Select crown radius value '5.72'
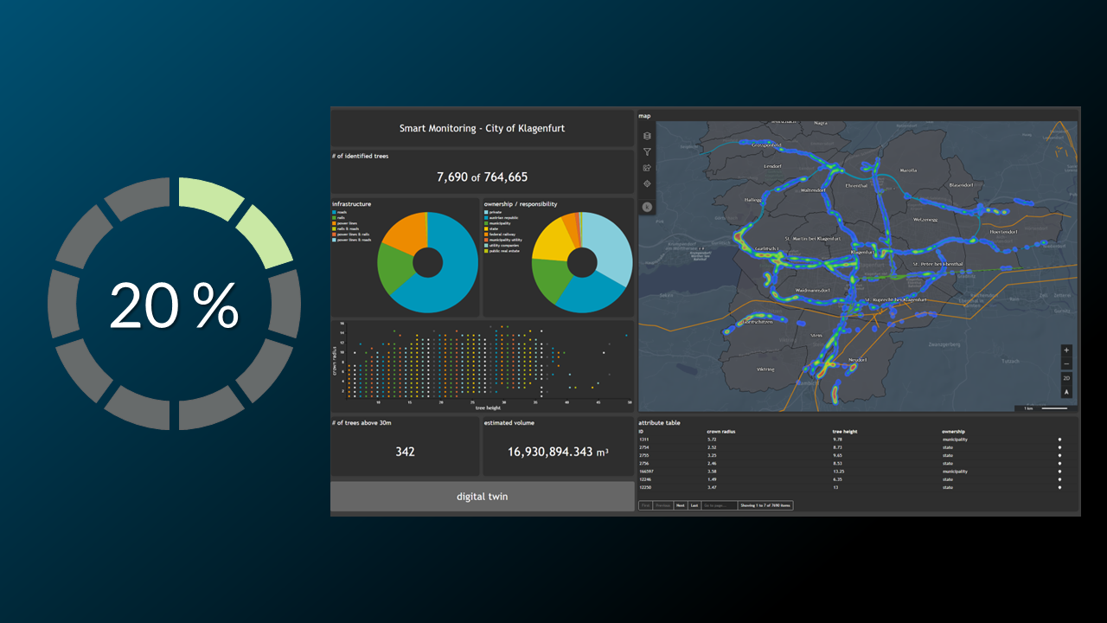1107x623 pixels. point(712,440)
